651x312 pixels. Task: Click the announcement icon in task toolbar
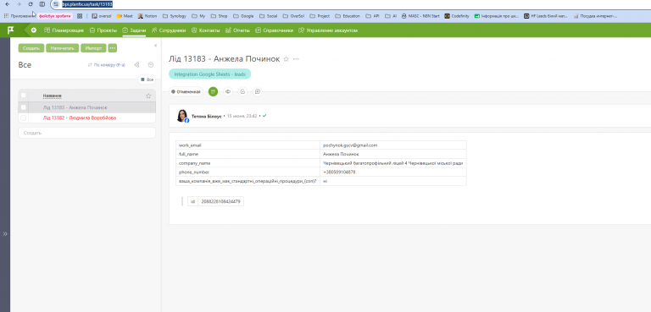click(228, 91)
